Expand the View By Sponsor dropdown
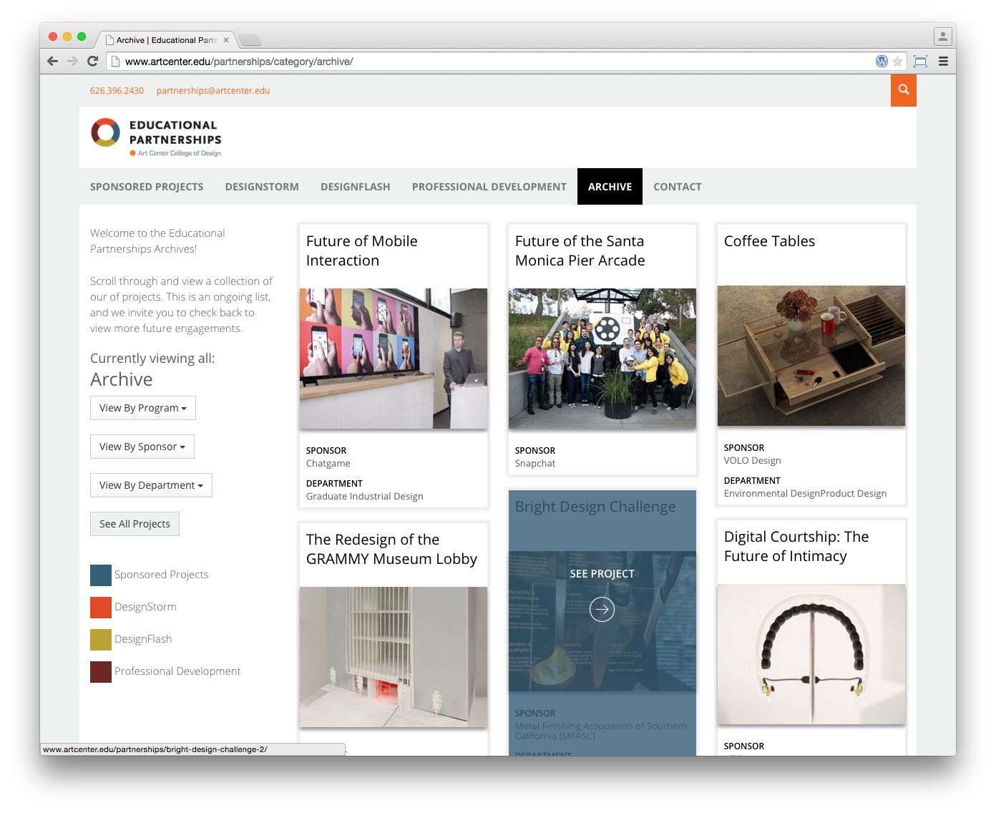Screen dimensions: 996x813 tap(142, 447)
